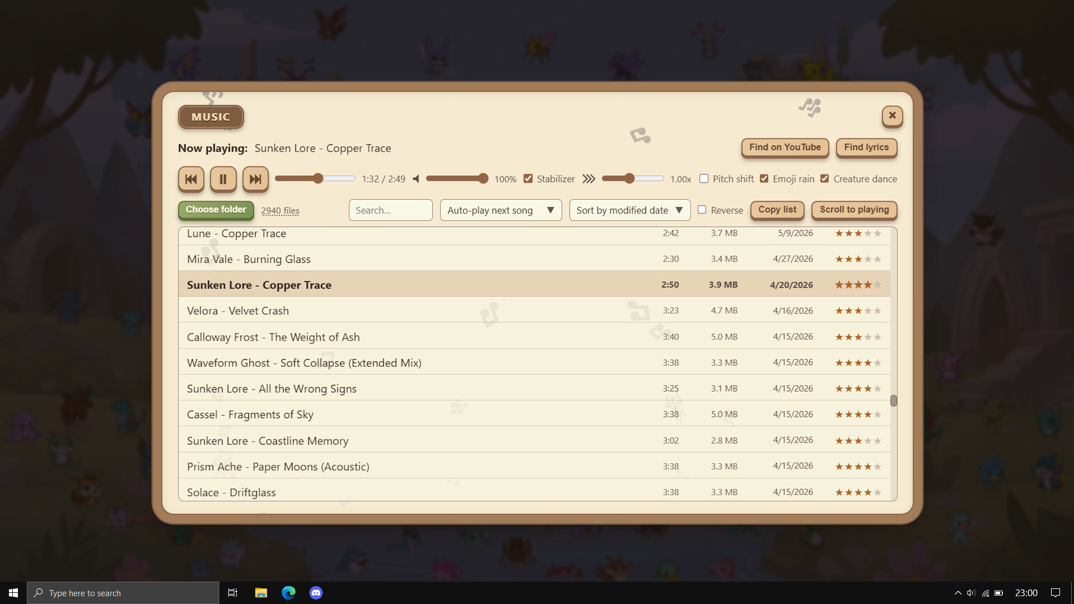
Task: Click the song progress seek slider
Action: (315, 178)
